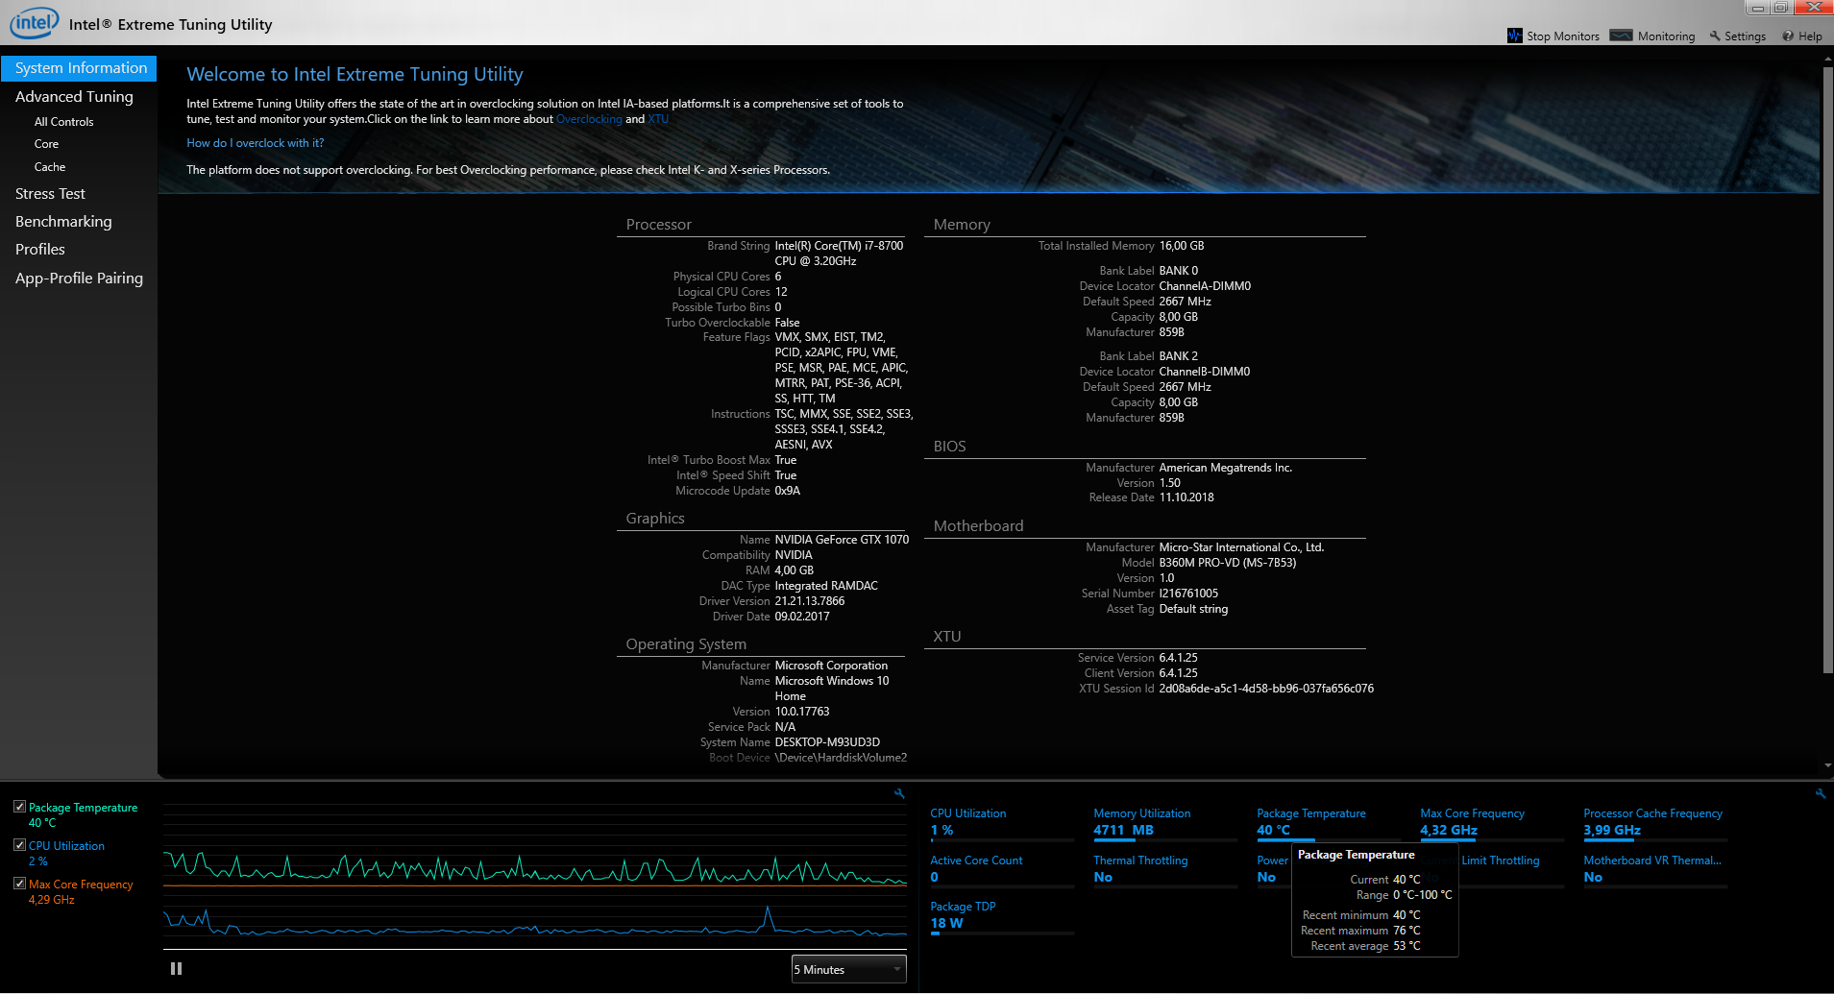
Task: Click the 'I216761005' serial number value
Action: [x=1188, y=594]
